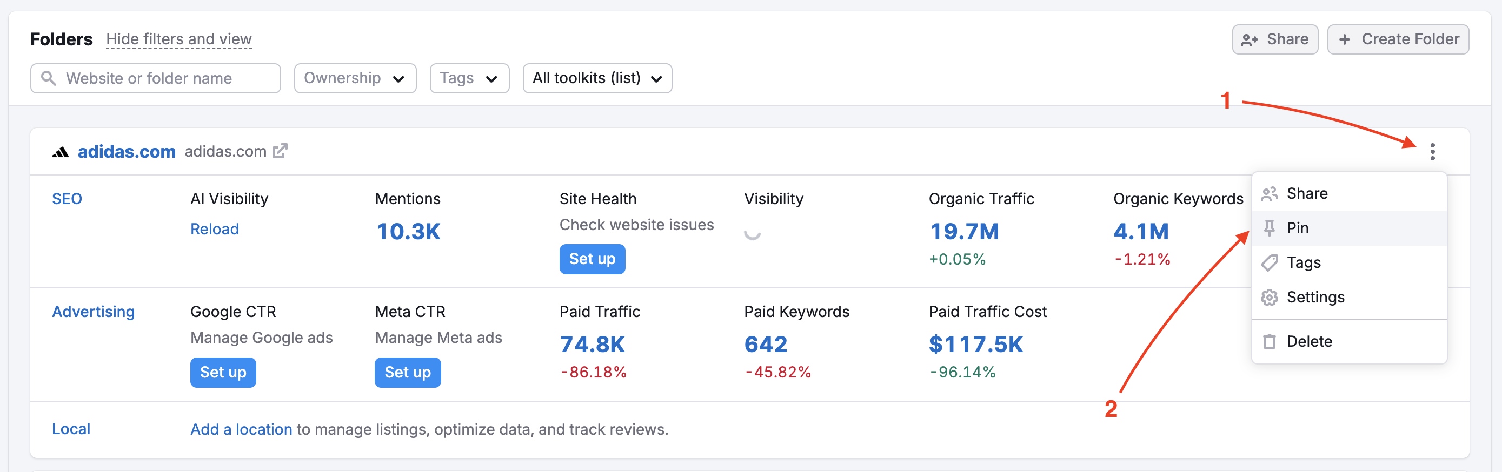Toggle Hide filters and view link
Viewport: 1502px width, 472px height.
click(178, 39)
